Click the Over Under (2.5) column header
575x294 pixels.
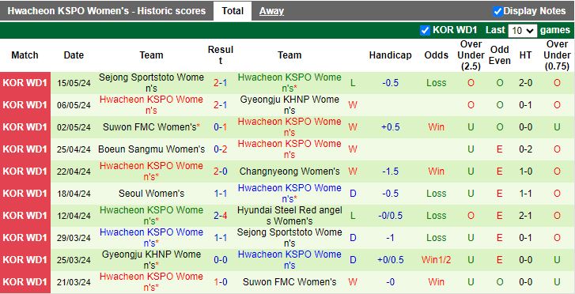click(x=471, y=55)
